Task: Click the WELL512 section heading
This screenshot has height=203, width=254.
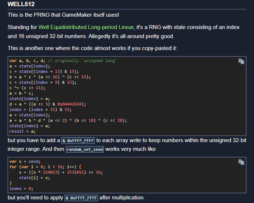Action: [21, 4]
